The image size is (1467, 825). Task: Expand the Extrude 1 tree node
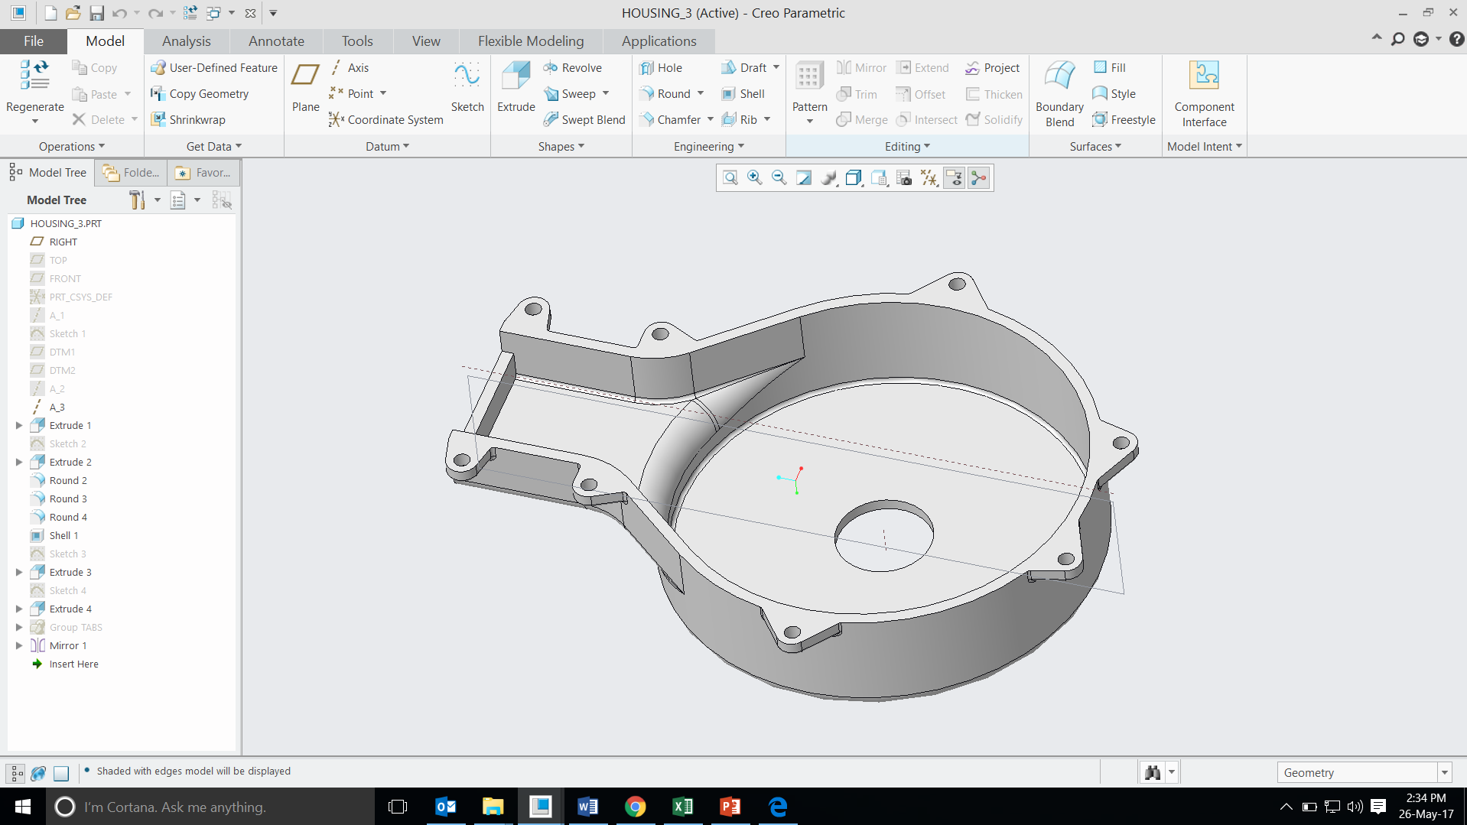18,425
